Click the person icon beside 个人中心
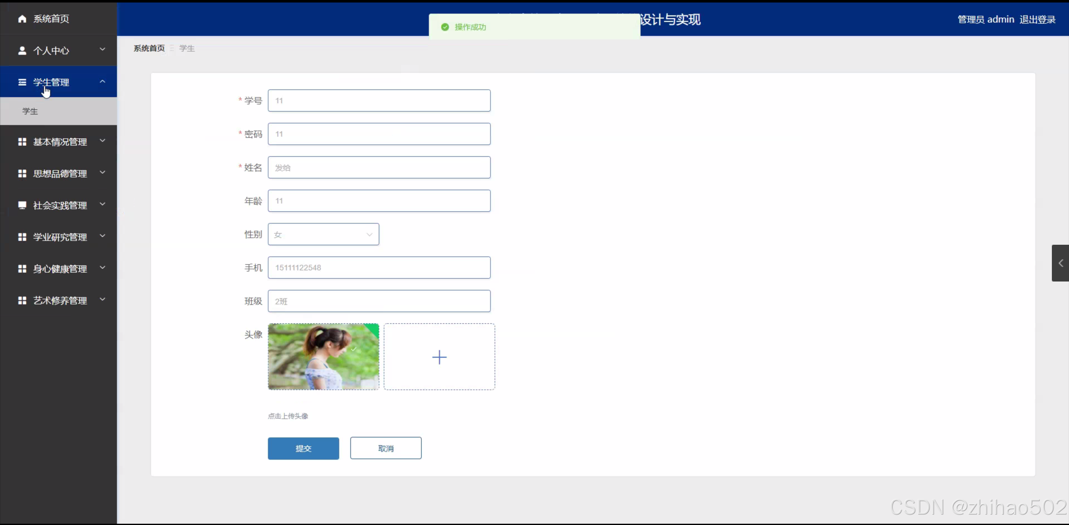The height and width of the screenshot is (525, 1069). pos(22,51)
